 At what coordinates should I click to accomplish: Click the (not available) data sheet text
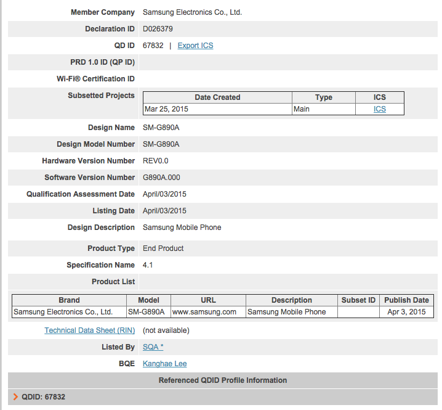166,330
